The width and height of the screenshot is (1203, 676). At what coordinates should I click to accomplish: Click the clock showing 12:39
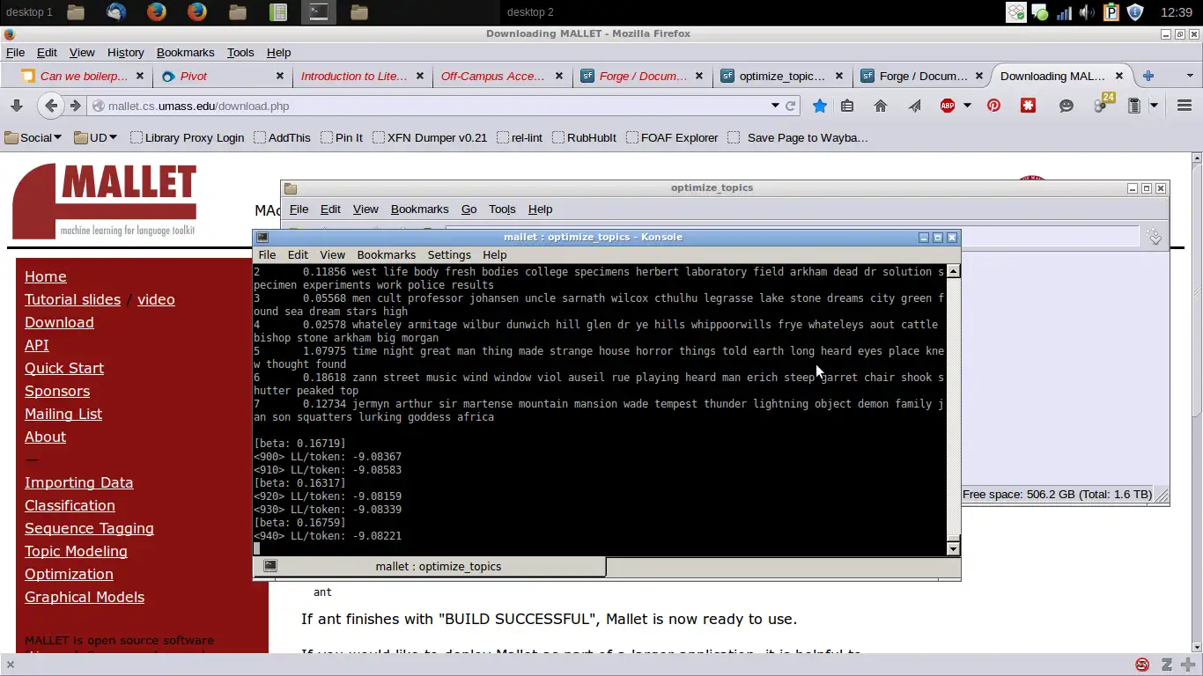pyautogui.click(x=1177, y=12)
